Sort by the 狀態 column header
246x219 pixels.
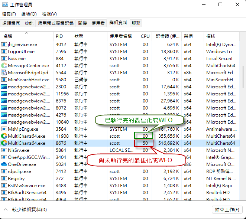(90, 36)
